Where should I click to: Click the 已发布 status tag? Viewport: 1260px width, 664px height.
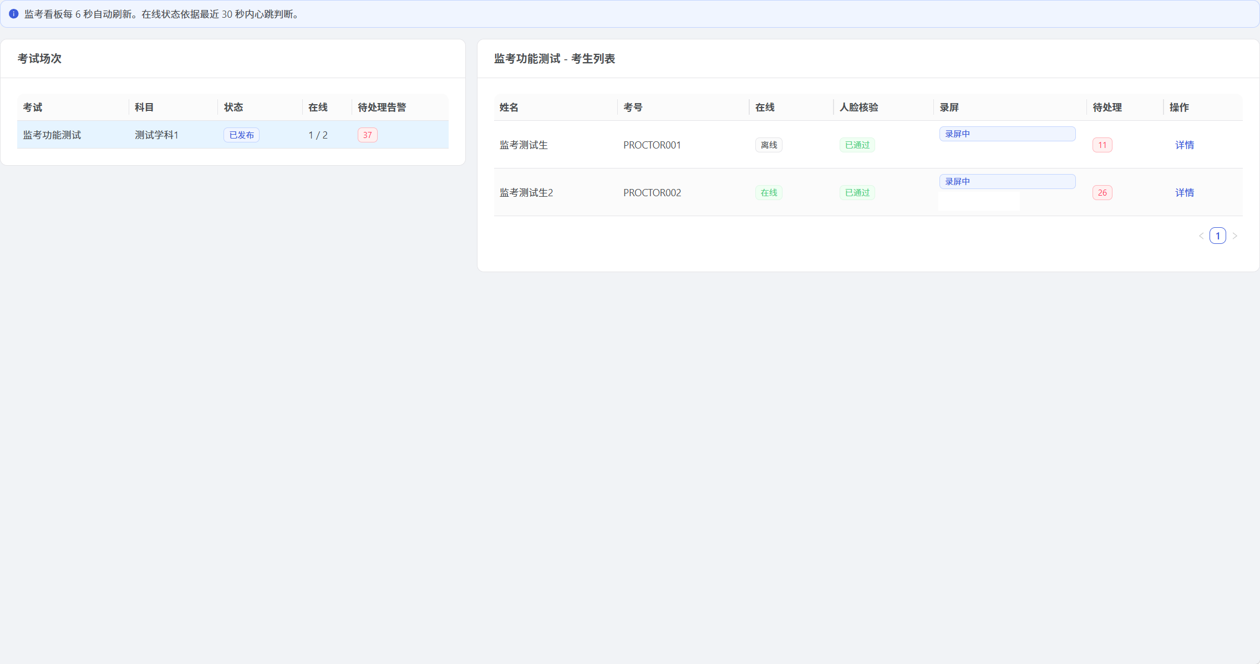pos(241,135)
